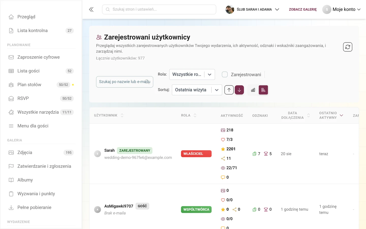This screenshot has height=229, width=366.
Task: Click Sarah's views eye icon
Action: click(223, 168)
